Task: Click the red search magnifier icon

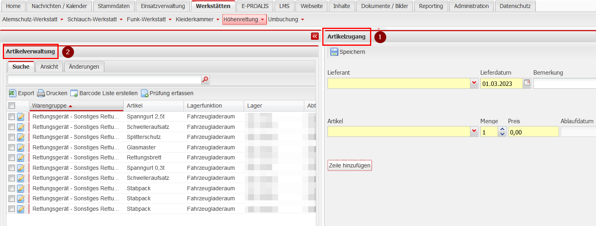Action: 205,79
